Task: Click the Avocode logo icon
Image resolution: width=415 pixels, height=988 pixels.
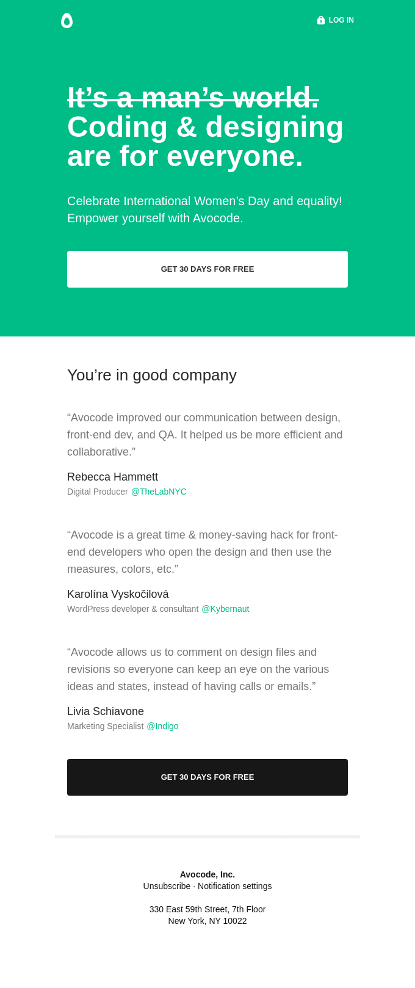Action: pyautogui.click(x=67, y=21)
